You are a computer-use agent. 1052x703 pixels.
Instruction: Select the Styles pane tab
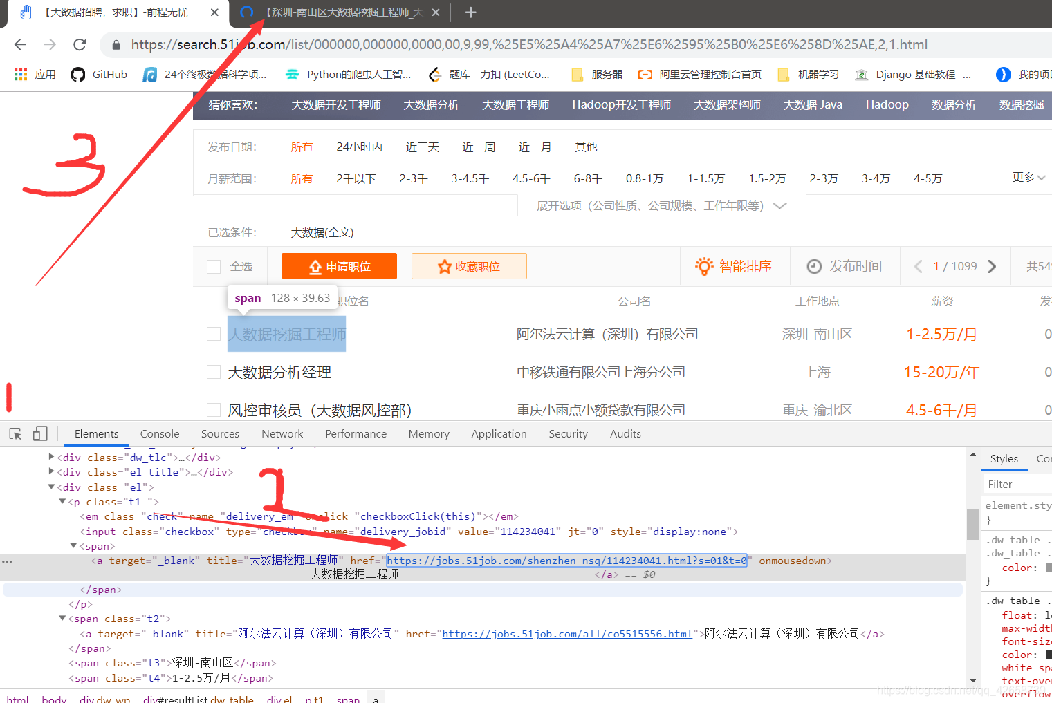pos(1004,458)
